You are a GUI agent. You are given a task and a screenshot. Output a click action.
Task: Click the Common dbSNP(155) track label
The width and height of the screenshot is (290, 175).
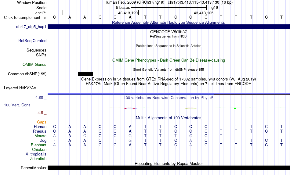click(x=27, y=74)
